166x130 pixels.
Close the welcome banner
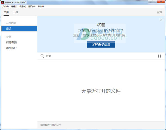(x=161, y=19)
